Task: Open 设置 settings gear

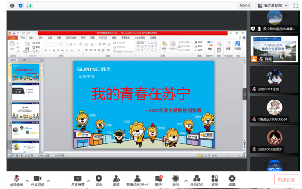Action: pos(232,179)
